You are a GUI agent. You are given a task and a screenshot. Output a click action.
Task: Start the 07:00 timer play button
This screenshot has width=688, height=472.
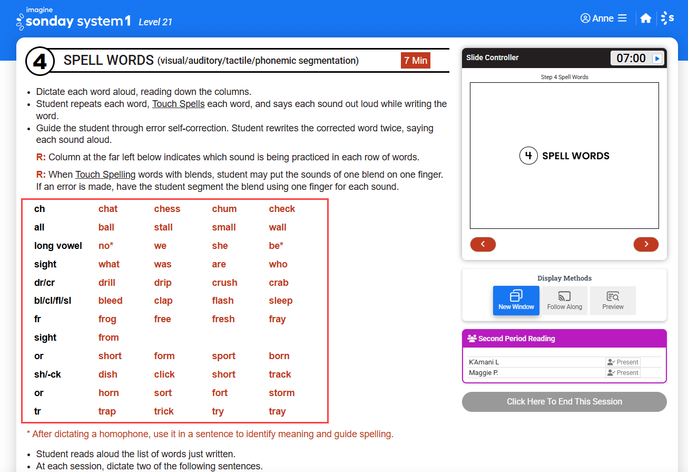coord(657,59)
